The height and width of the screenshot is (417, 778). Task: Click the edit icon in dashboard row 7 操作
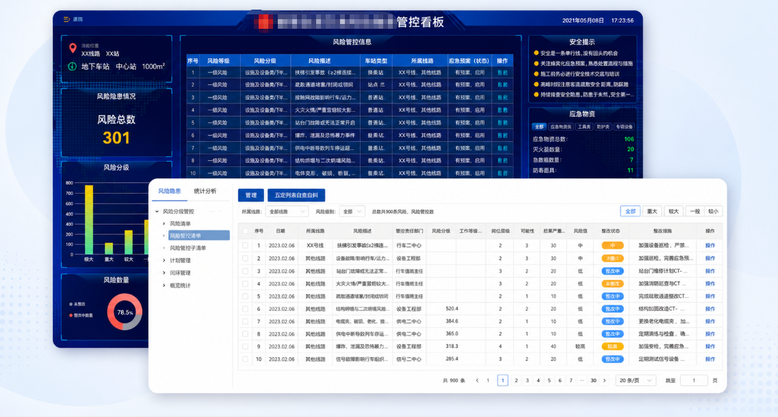[x=505, y=148]
